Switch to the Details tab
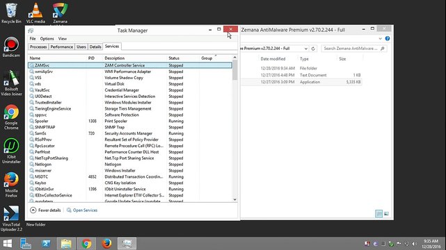 [x=95, y=47]
